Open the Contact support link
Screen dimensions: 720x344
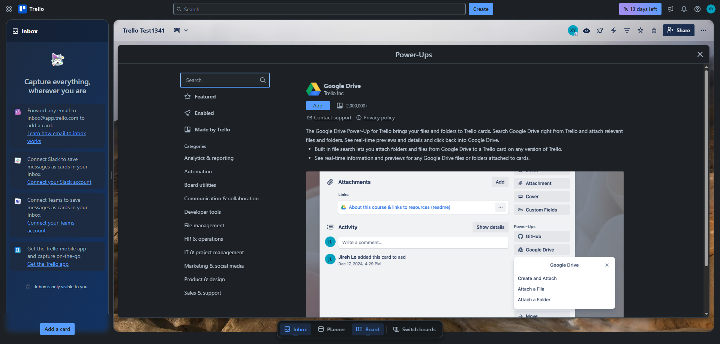pos(333,118)
